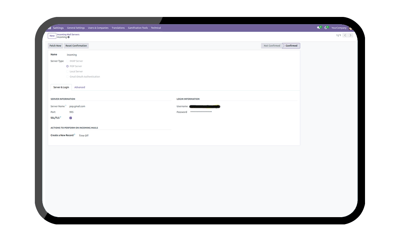
Task: Open the conversations messages icon
Action: [319, 28]
